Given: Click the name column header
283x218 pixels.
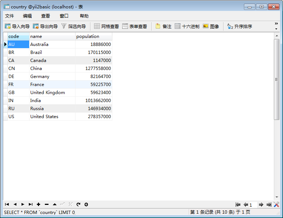Looking at the screenshot, I should [52, 36].
